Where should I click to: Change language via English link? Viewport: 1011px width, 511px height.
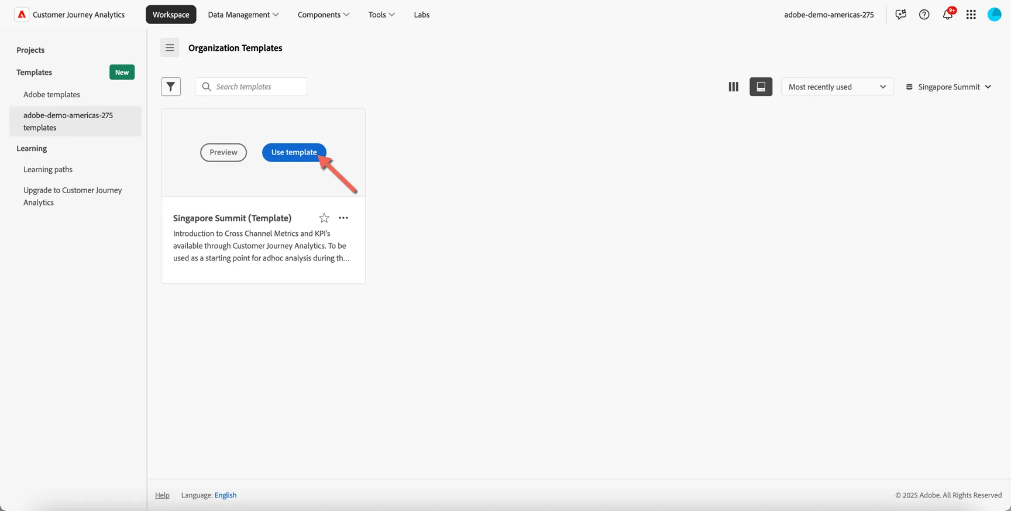point(225,495)
